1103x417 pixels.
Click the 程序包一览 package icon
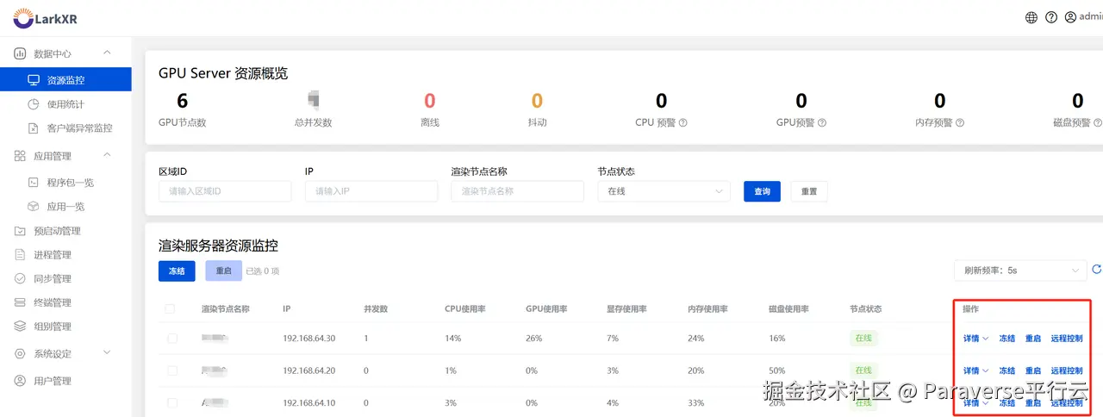pos(34,183)
